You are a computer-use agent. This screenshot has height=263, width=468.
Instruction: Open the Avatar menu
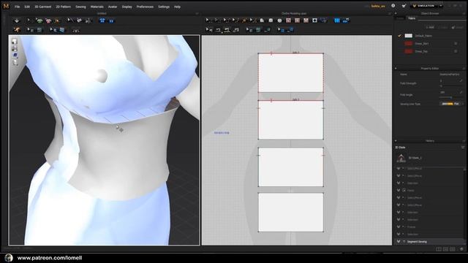click(113, 7)
